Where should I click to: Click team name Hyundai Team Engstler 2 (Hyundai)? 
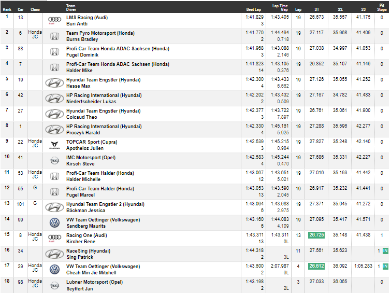105,204
